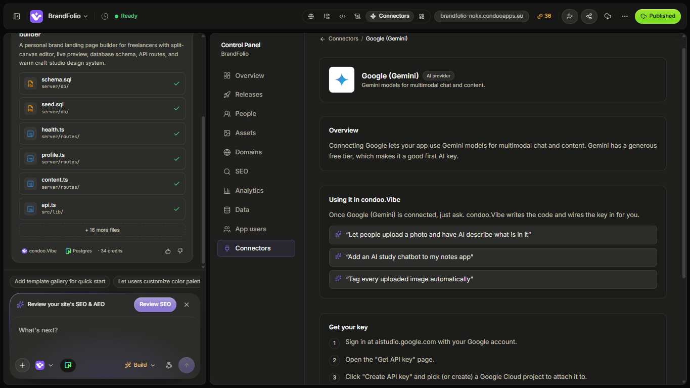Select Domains in the sidebar

pos(256,152)
